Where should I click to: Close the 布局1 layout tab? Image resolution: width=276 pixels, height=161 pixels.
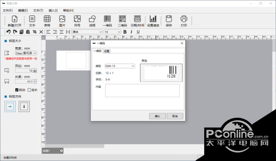coord(61,151)
